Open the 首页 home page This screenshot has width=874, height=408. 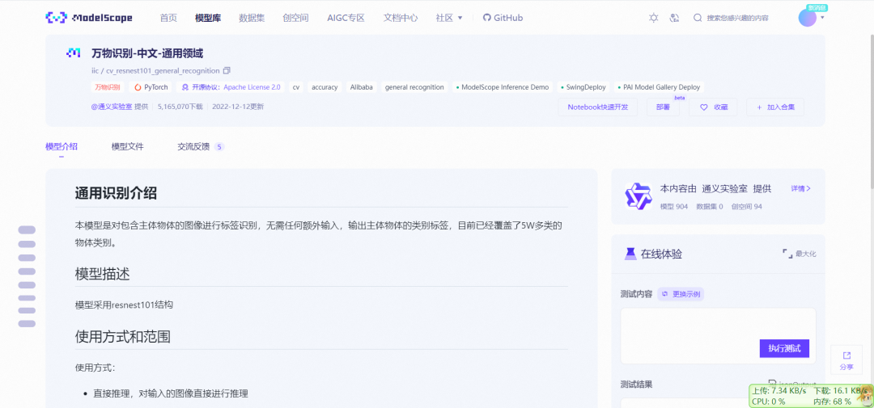pyautogui.click(x=168, y=18)
